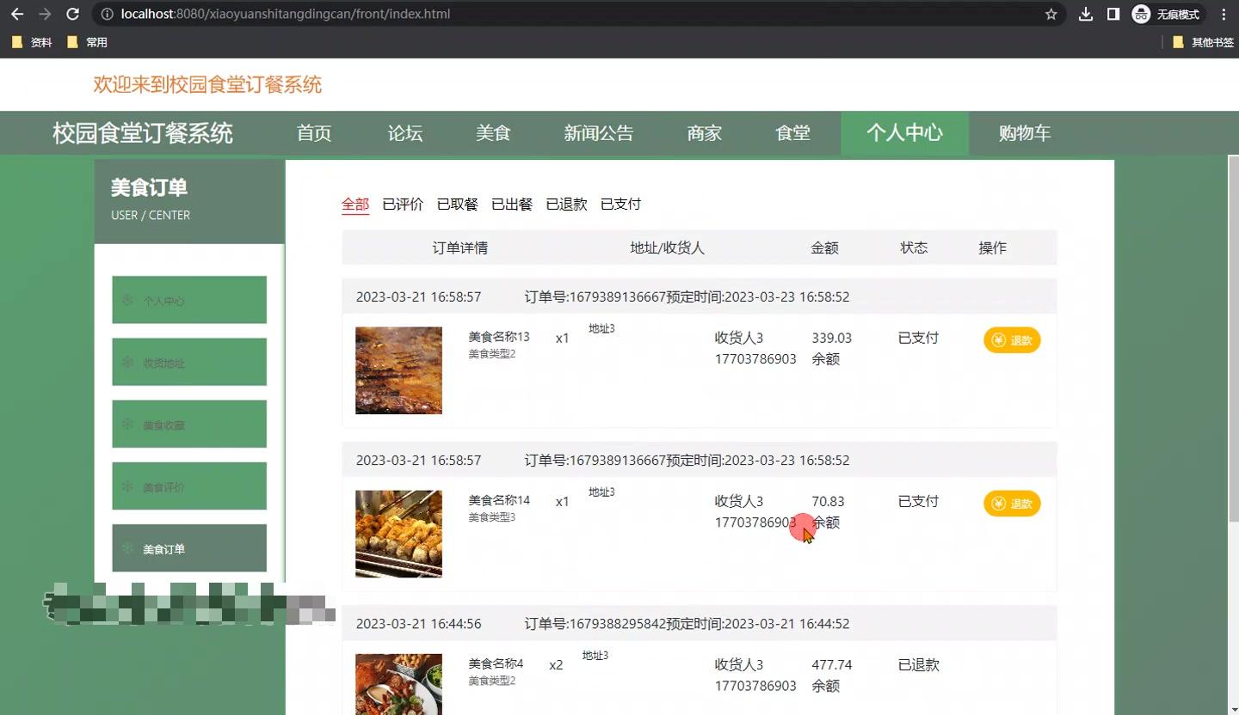1239x715 pixels.
Task: Click the 美食名称14 food thumbnail
Action: click(398, 534)
